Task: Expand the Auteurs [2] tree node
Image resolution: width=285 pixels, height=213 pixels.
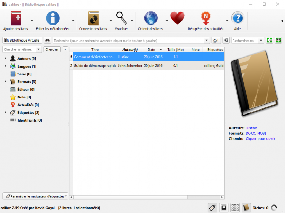Action: pos(5,58)
